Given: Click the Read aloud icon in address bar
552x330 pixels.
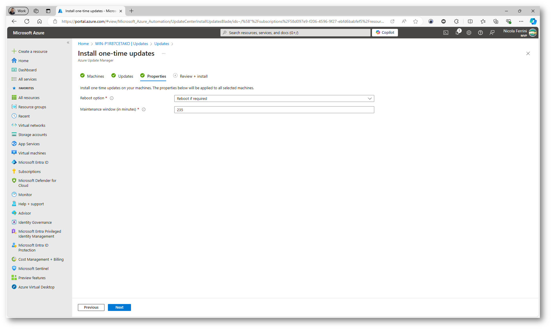Looking at the screenshot, I should coord(404,21).
